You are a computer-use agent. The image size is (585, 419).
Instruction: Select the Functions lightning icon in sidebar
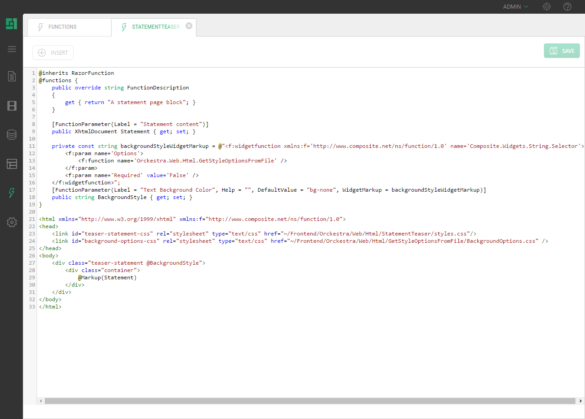coord(12,193)
